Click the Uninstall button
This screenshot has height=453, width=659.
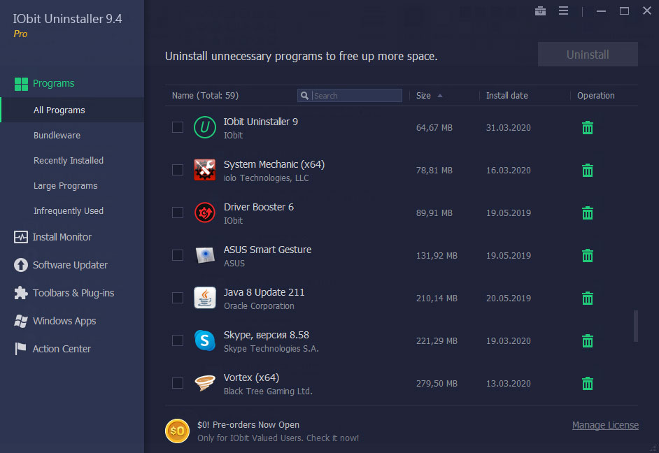pos(588,55)
